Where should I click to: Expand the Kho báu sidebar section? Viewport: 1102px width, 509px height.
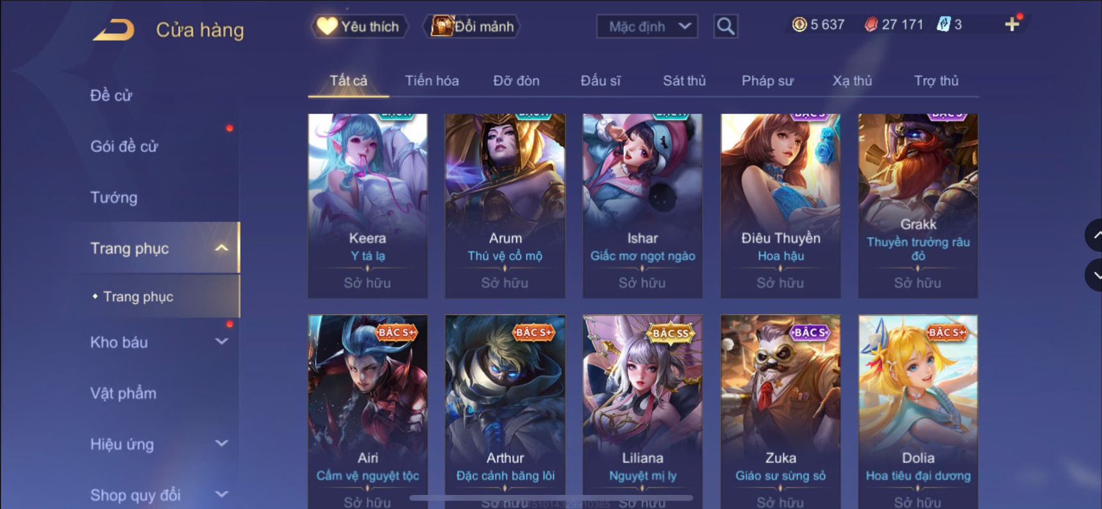point(222,342)
